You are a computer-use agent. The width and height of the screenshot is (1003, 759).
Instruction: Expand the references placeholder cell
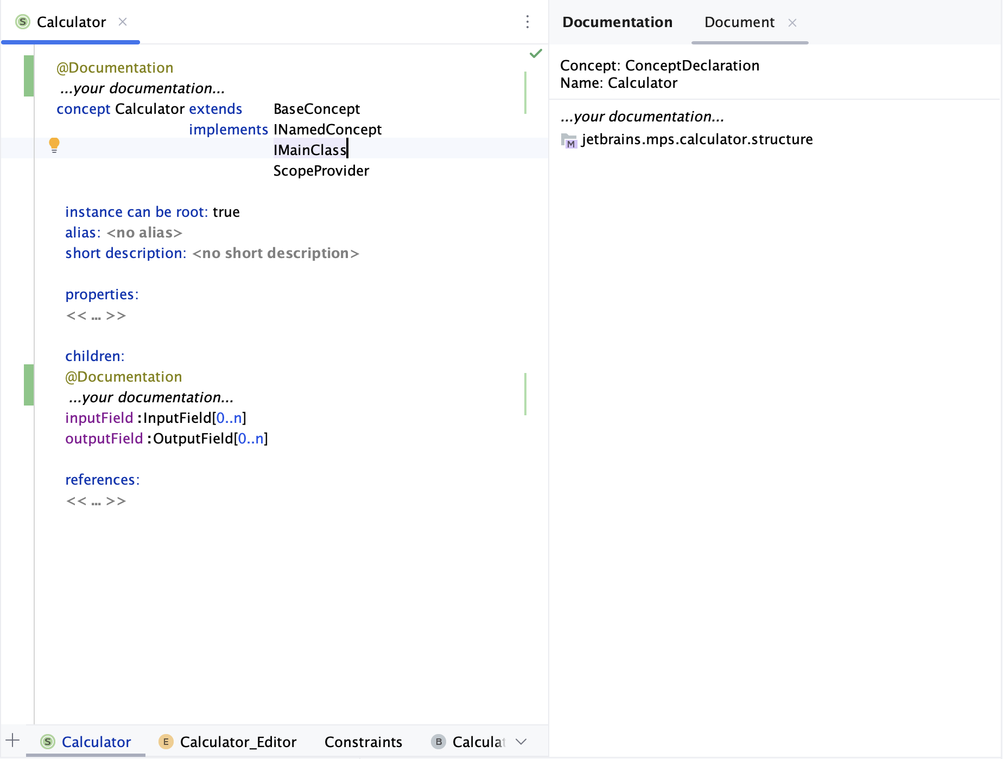point(96,501)
